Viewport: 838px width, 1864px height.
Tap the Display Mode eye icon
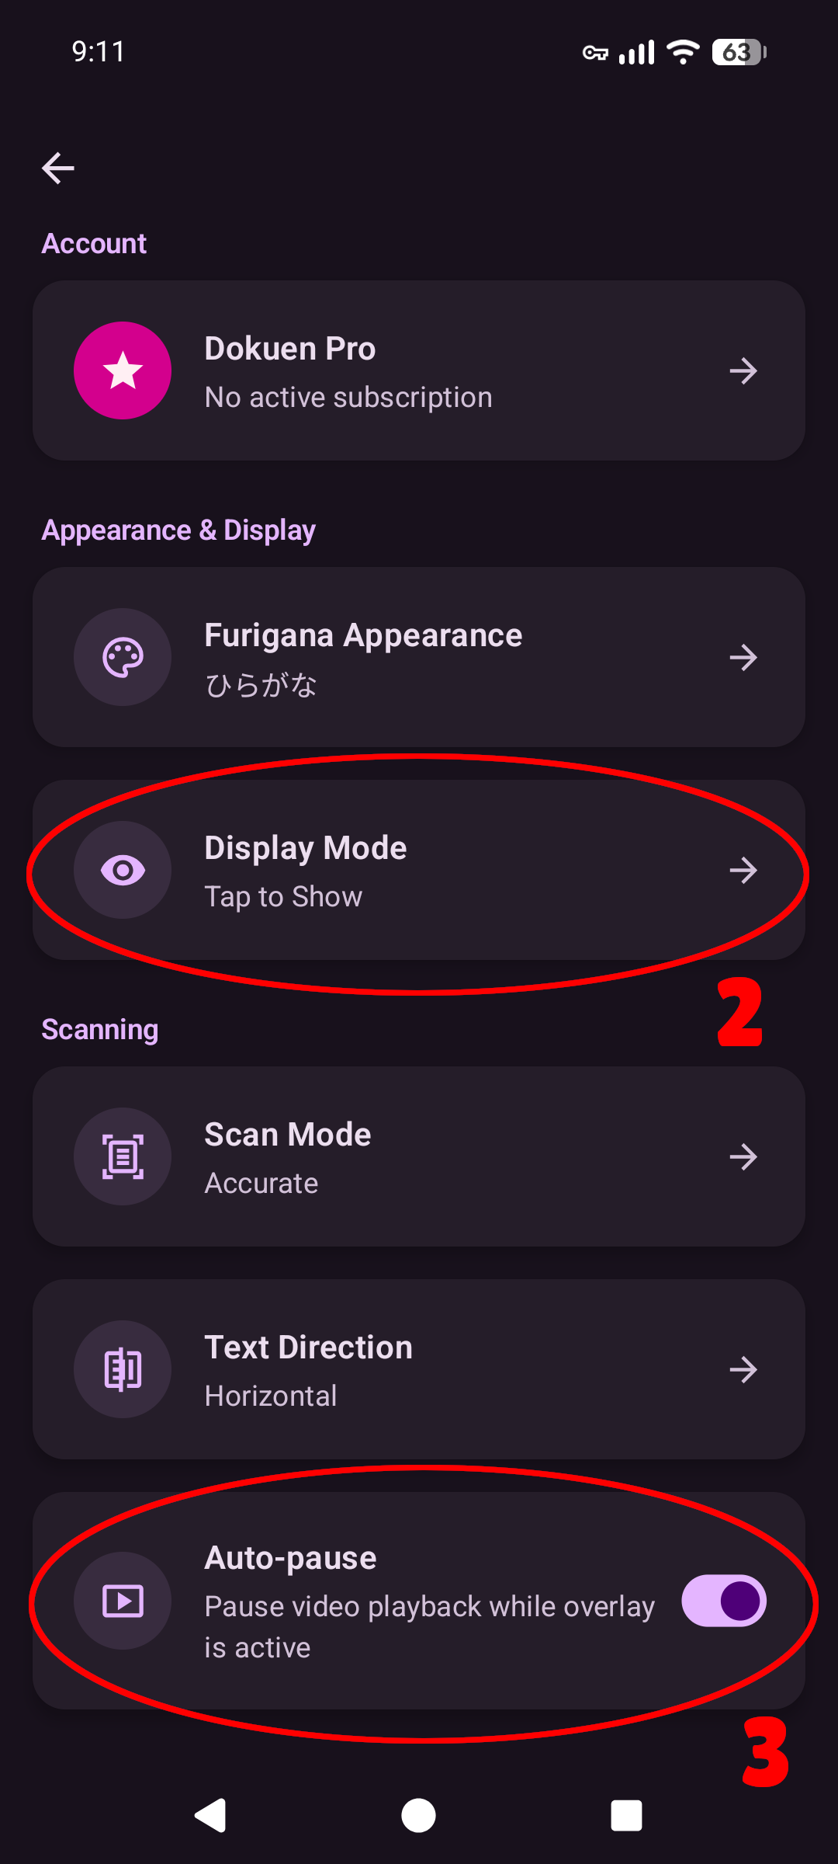click(x=123, y=870)
